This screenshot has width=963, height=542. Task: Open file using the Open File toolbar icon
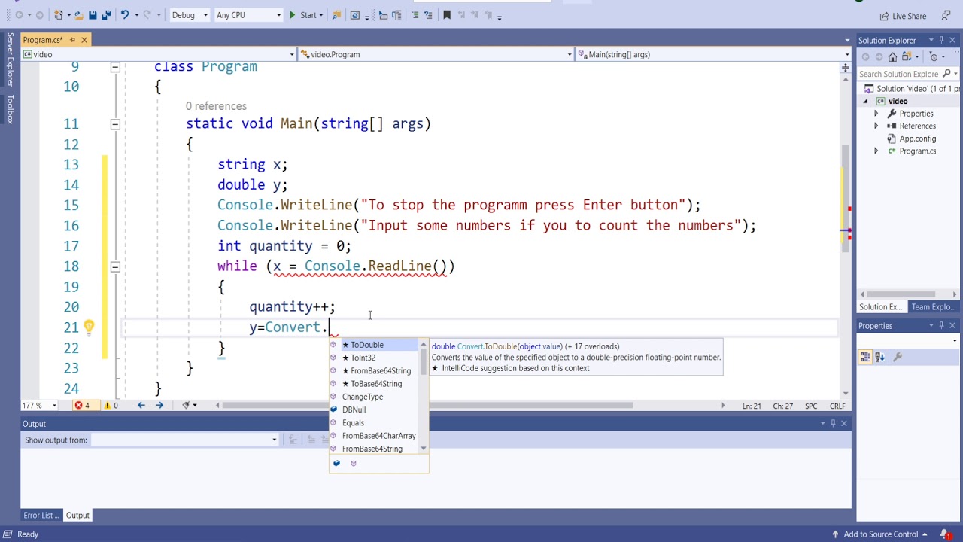pyautogui.click(x=78, y=15)
